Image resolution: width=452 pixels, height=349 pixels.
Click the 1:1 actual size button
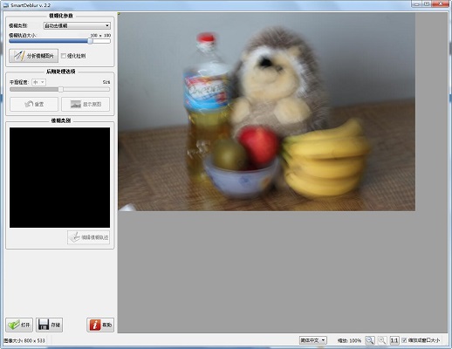394,340
